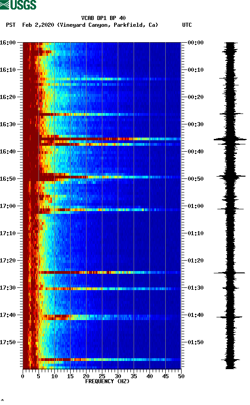
Task: Click the 16:10 PST time label
Action: [8, 70]
